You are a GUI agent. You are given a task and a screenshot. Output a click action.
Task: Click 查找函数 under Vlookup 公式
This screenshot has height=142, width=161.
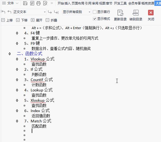click(39, 64)
